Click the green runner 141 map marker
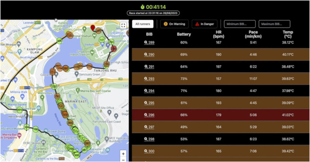The height and width of the screenshot is (162, 310). (102, 40)
